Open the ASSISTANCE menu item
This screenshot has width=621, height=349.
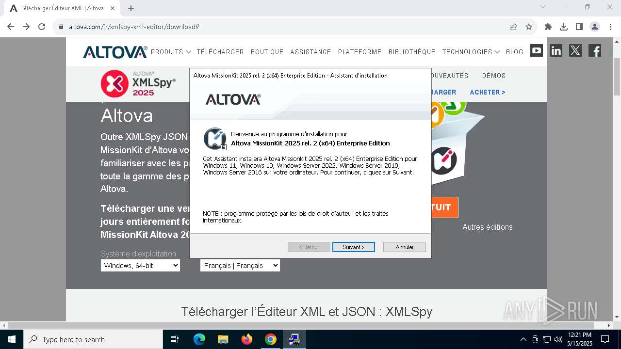[x=310, y=52]
